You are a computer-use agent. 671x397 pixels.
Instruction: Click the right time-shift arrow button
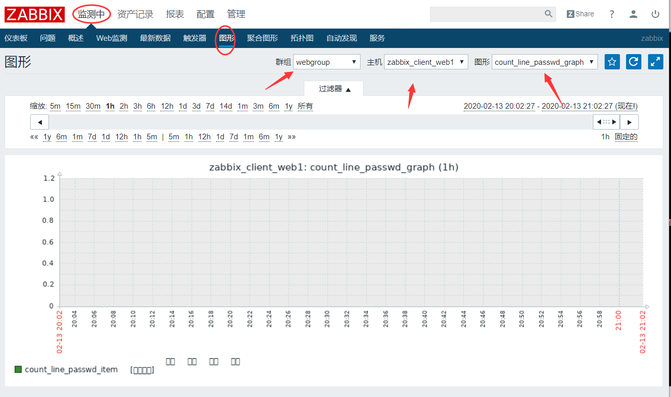point(629,122)
